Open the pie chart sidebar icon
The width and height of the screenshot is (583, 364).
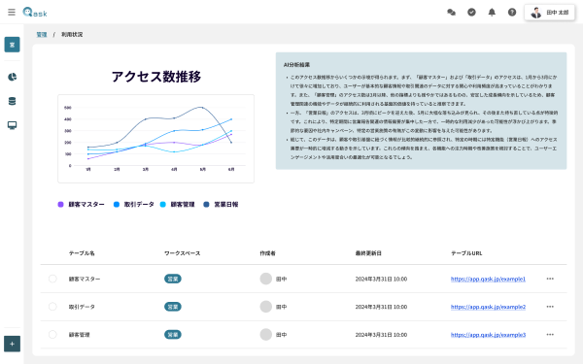(x=12, y=77)
